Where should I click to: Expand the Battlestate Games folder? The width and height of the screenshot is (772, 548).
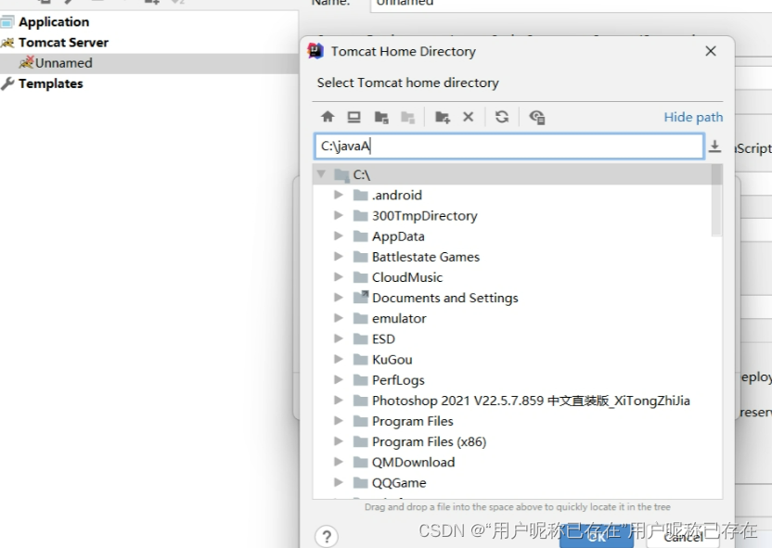point(339,256)
